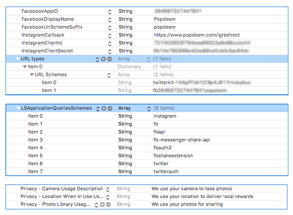The image size is (293, 215).
Task: Select the InstagramCallback key
Action: (x=43, y=35)
